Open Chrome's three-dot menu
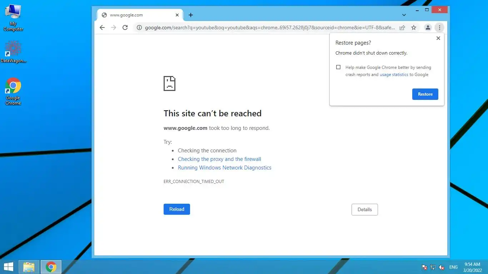 pos(439,27)
